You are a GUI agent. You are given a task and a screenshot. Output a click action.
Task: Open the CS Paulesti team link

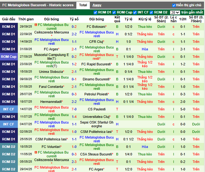pyautogui.click(x=97, y=109)
